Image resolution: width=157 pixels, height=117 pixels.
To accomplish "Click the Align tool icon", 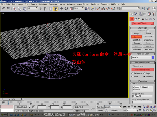I will (148, 8).
